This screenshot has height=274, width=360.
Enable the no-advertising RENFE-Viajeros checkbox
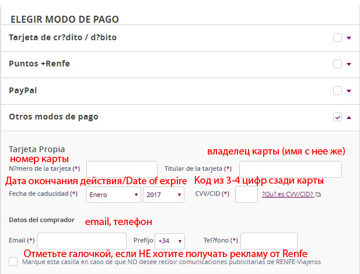13,262
